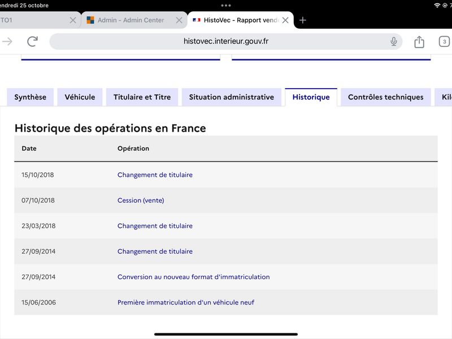Viewport: 452px width, 339px height.
Task: Click the Opération column header
Action: (133, 149)
